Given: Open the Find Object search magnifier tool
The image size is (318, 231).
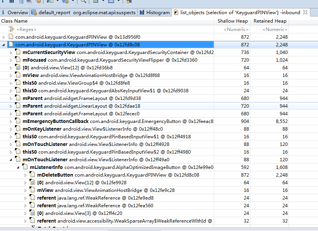Looking at the screenshot, I should point(83,2).
